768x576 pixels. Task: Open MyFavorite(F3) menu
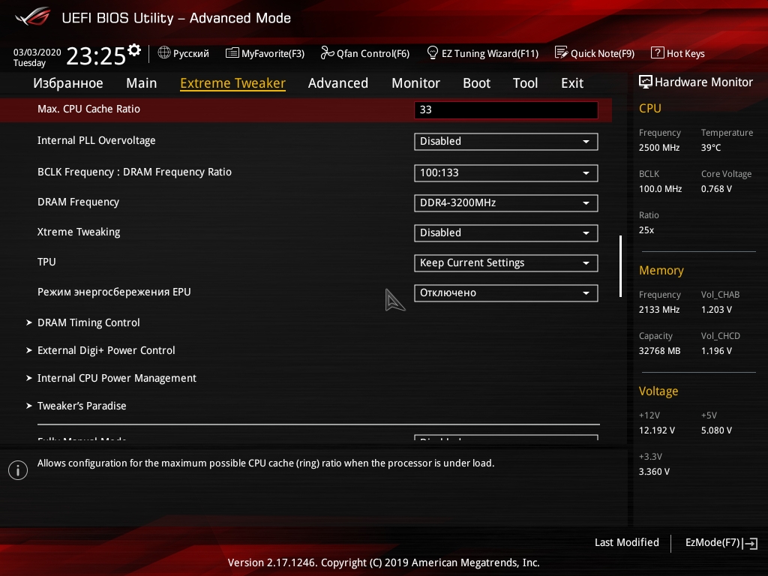click(x=265, y=53)
